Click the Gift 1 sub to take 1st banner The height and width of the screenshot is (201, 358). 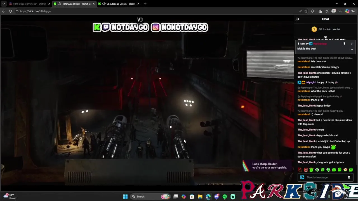coord(326,29)
